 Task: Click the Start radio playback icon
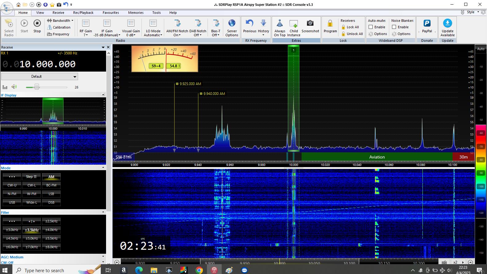(x=24, y=24)
